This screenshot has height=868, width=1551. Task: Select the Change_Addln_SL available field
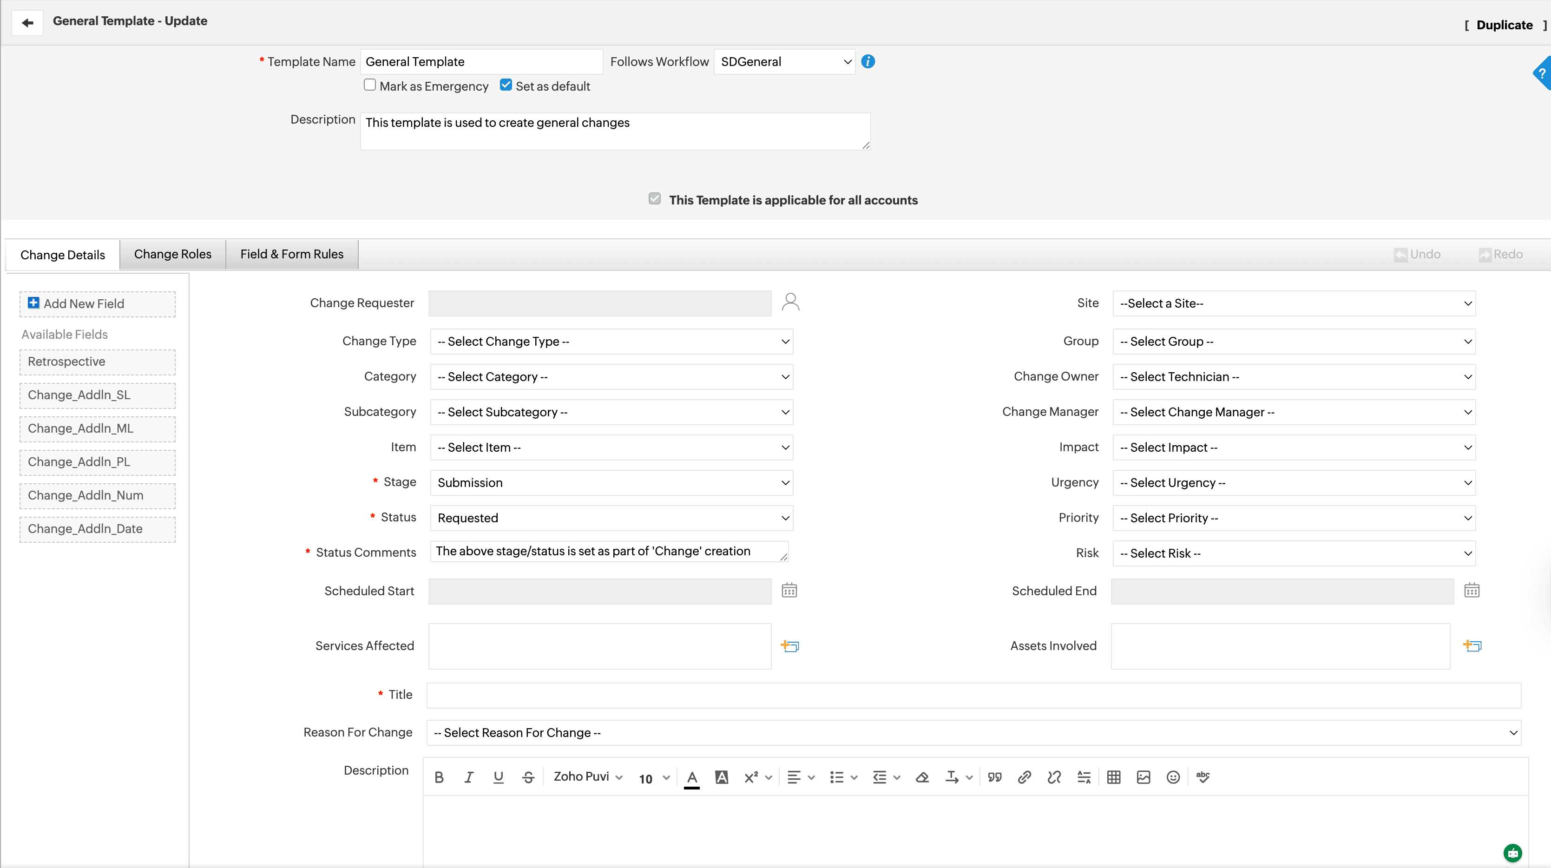98,395
